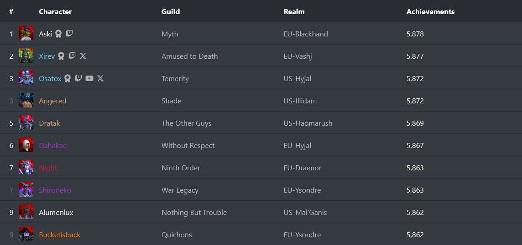Sort by the Achievements column header

pyautogui.click(x=430, y=11)
